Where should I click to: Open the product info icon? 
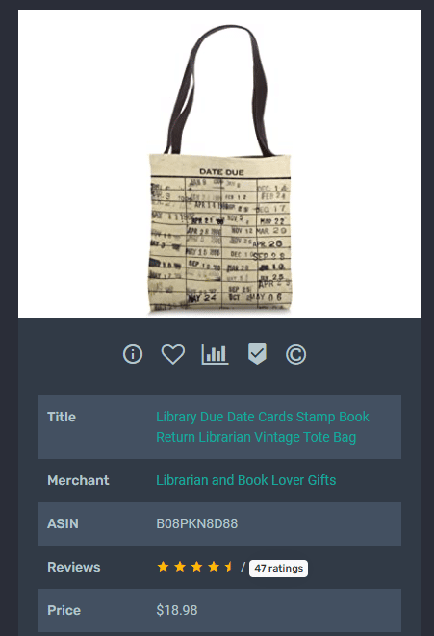click(133, 354)
